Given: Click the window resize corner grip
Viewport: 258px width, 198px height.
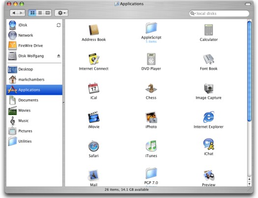Looking at the screenshot, I should point(250,190).
